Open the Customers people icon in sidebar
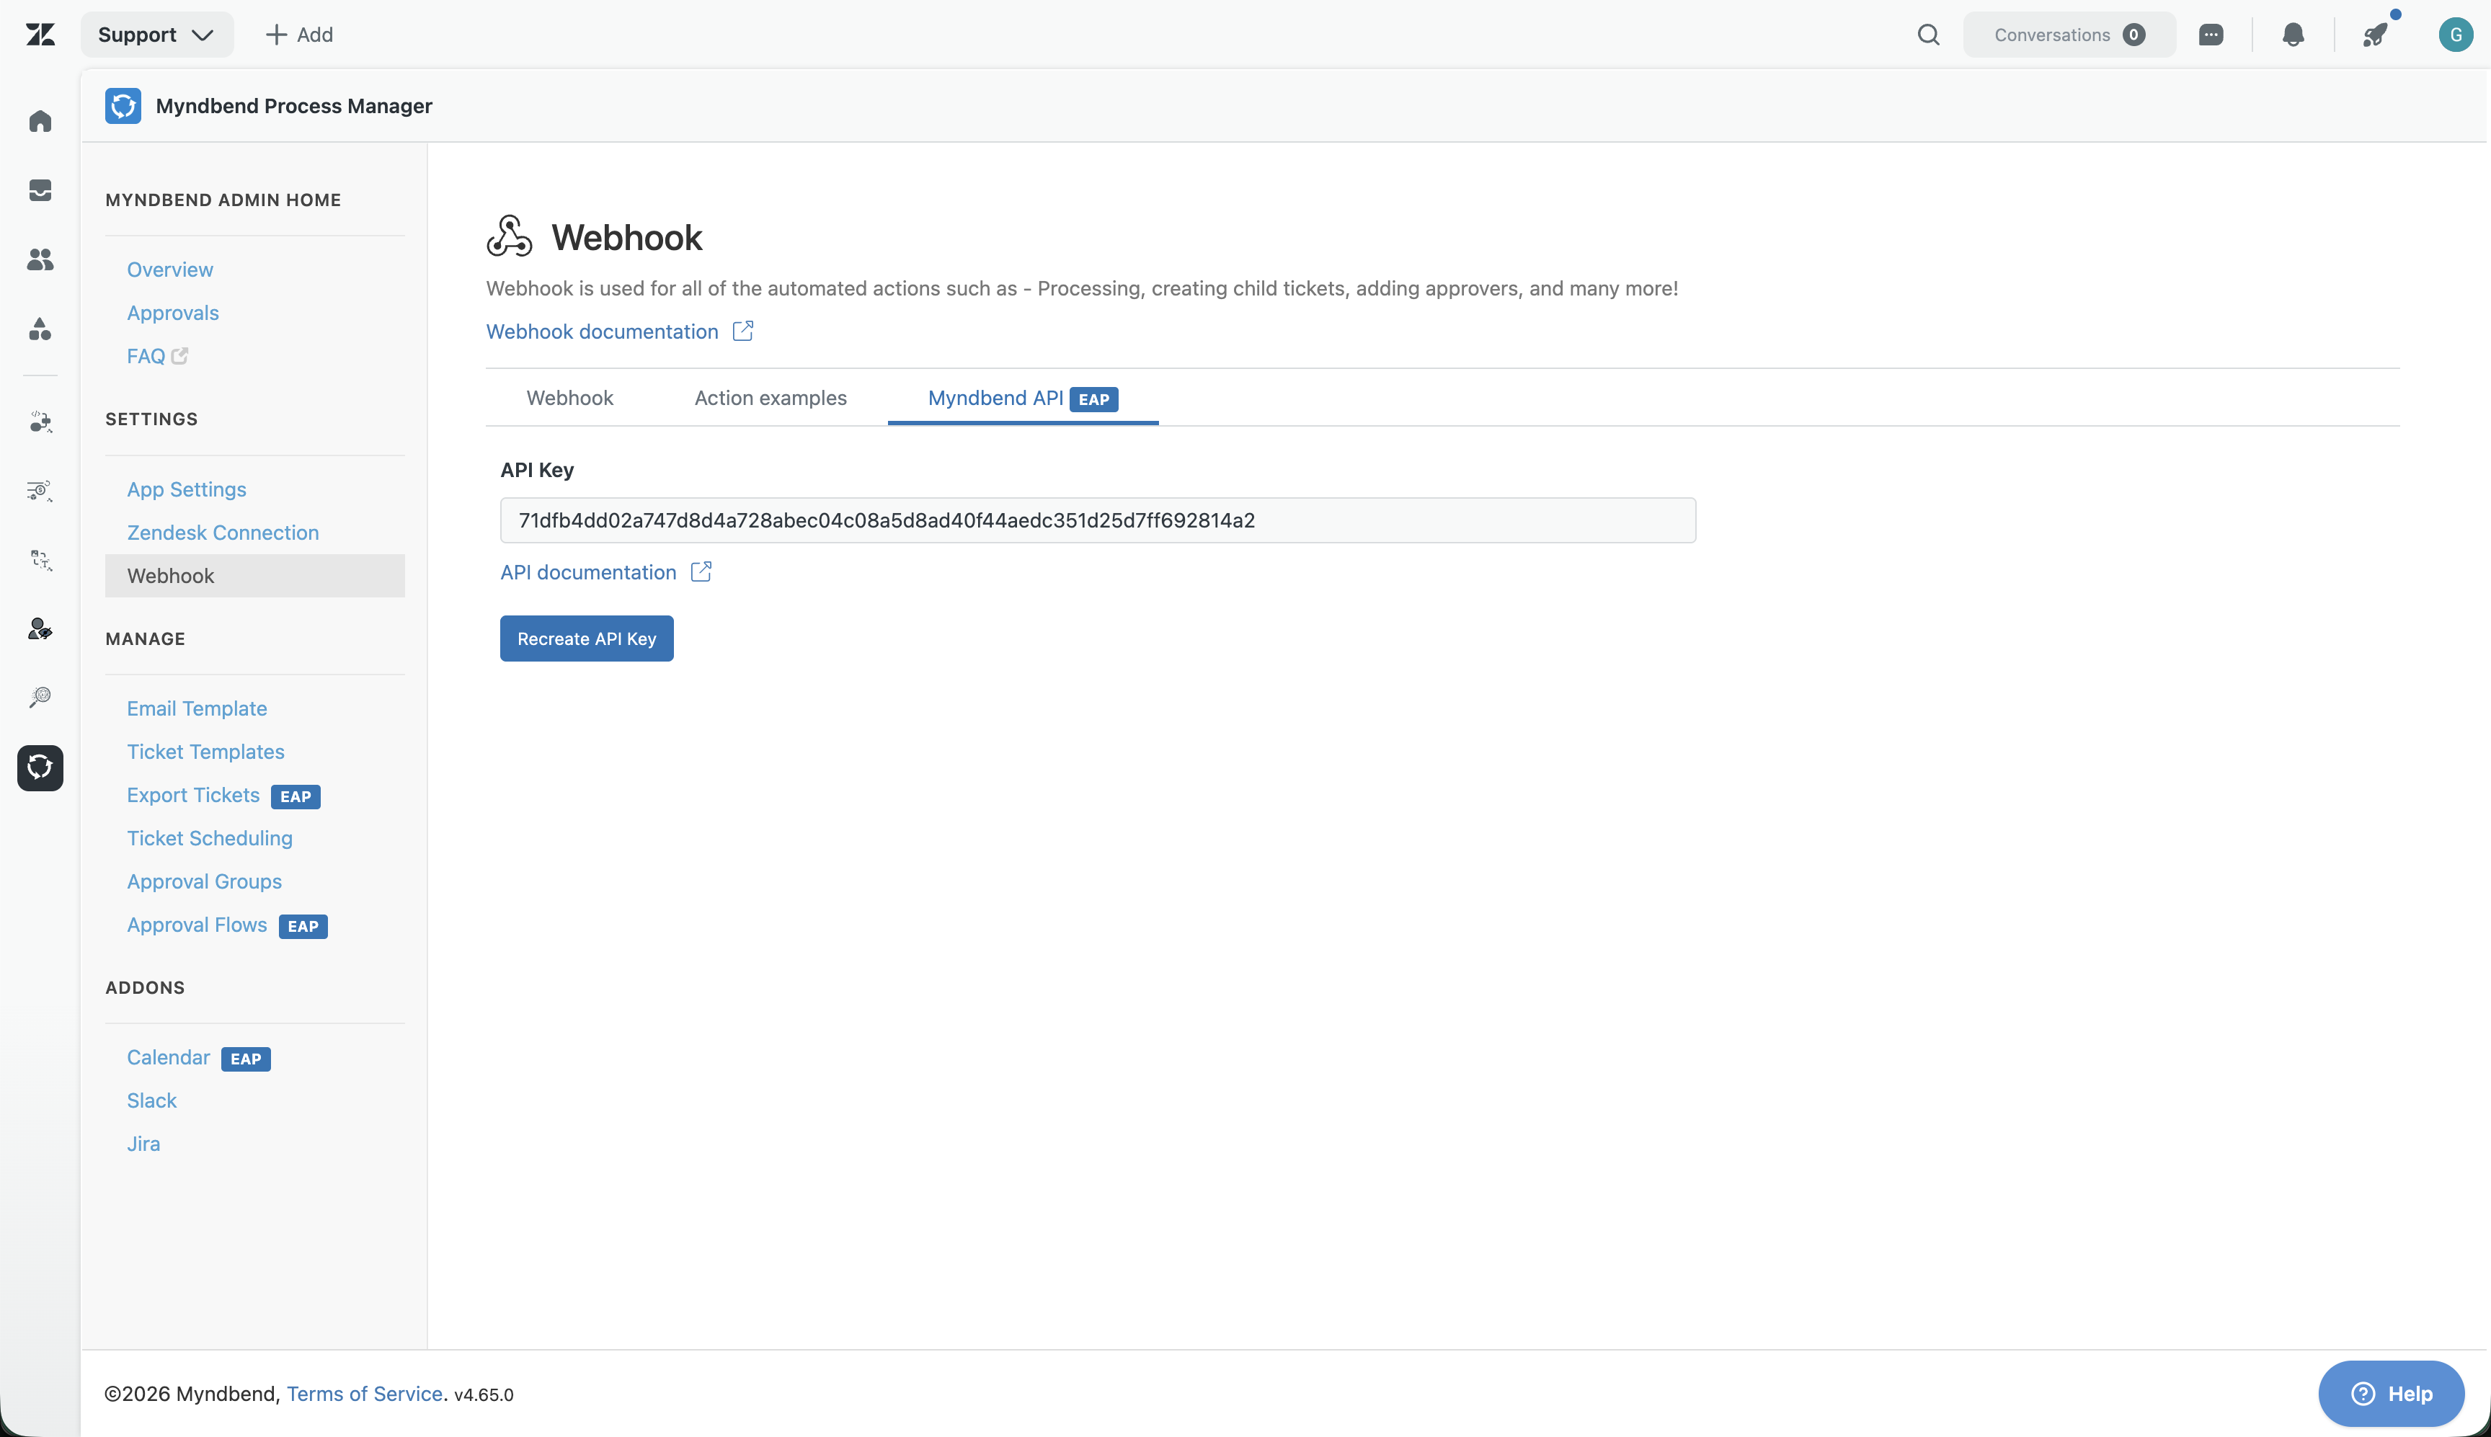 click(x=40, y=259)
